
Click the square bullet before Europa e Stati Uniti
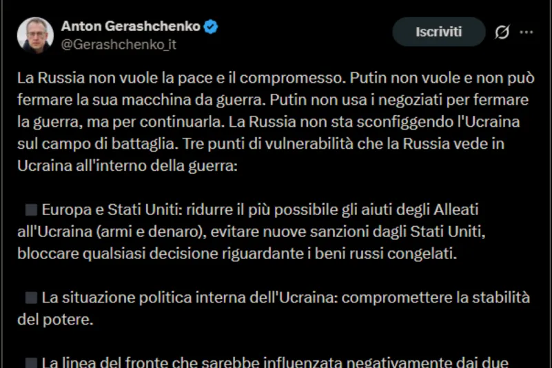(30, 209)
